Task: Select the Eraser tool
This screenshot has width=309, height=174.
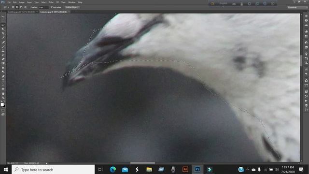Action: point(3,59)
